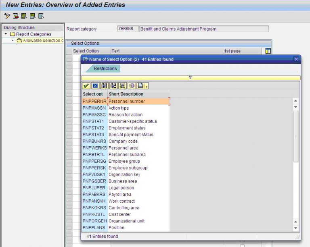Select Allowable selection node in tree
The width and height of the screenshot is (310, 247).
click(43, 40)
